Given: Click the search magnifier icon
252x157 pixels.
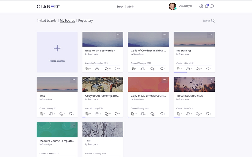Looking at the screenshot, I should [x=213, y=21].
